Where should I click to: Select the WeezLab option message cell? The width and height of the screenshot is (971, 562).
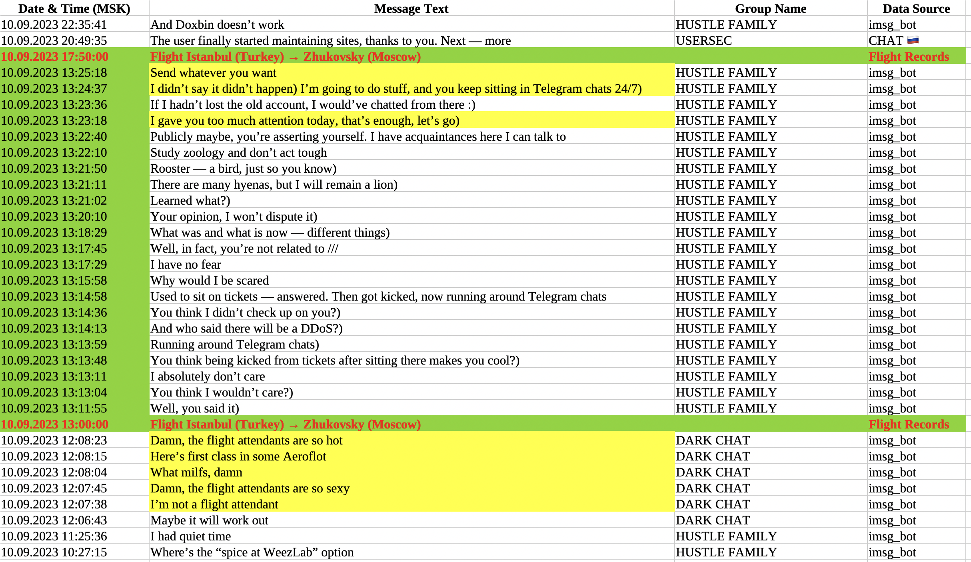pos(252,552)
